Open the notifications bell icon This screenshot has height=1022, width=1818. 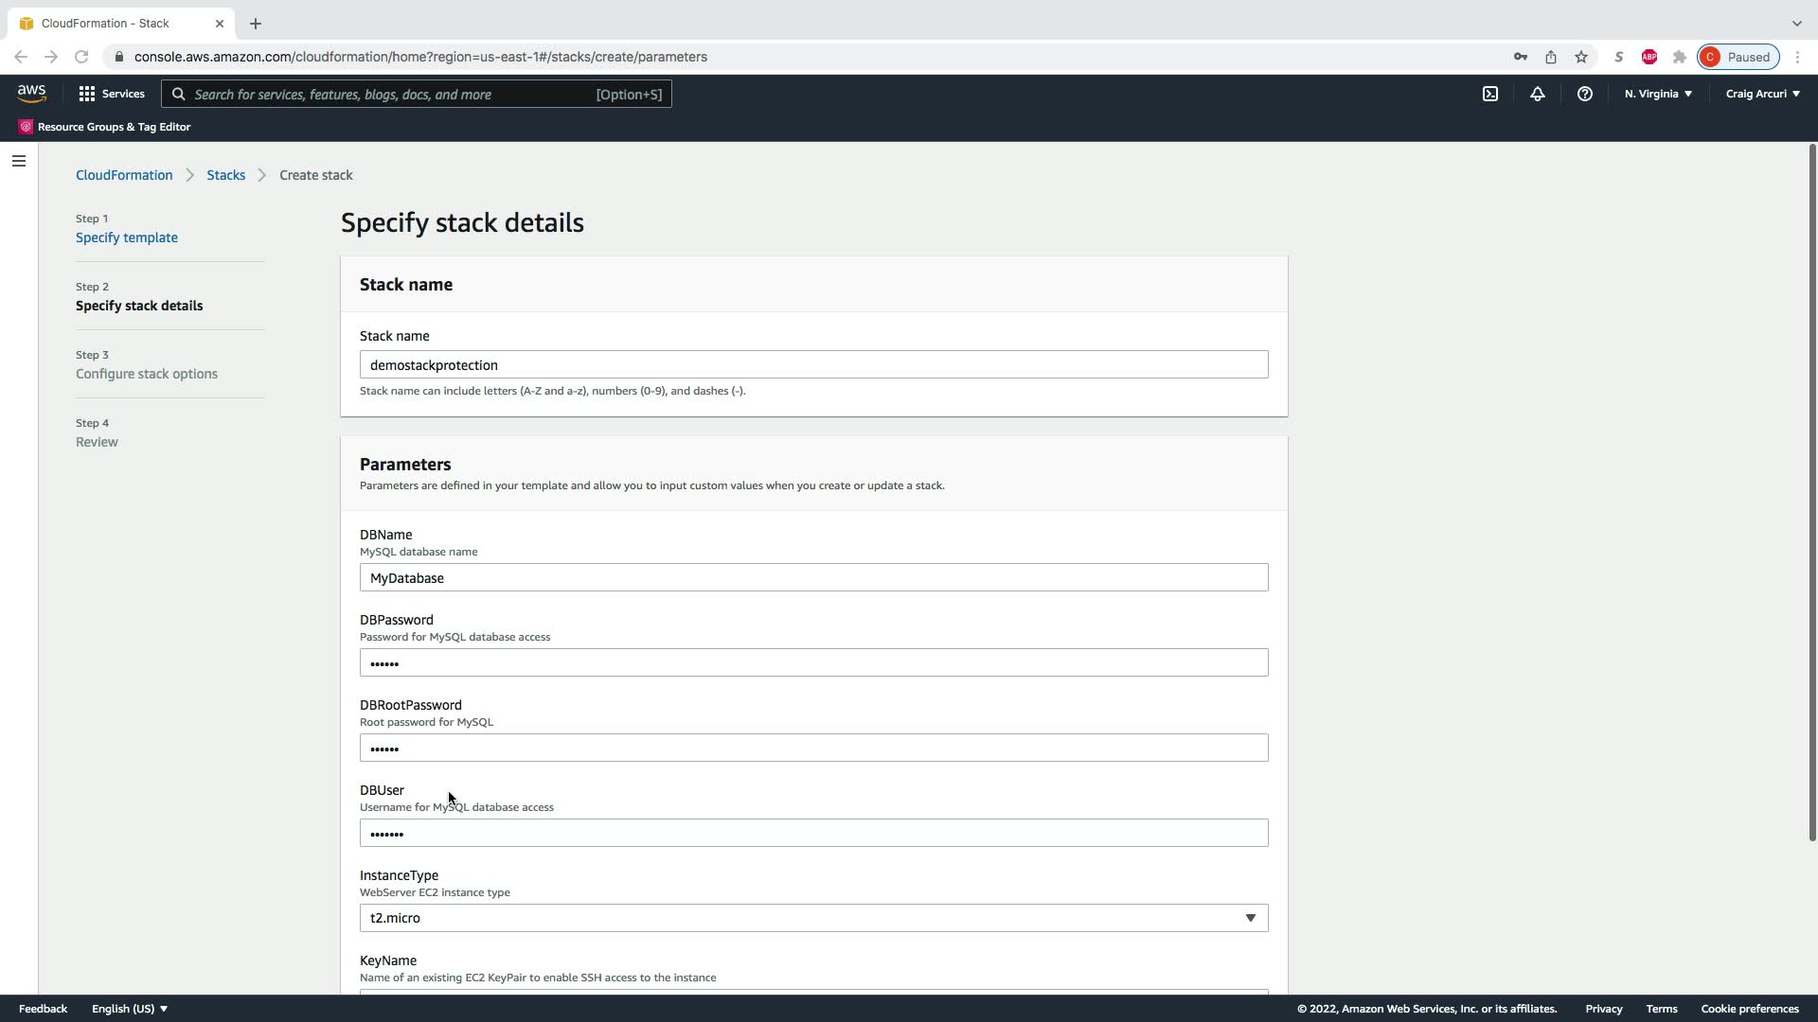(1538, 94)
